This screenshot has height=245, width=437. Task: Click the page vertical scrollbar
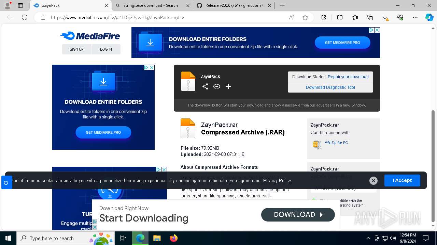433,166
